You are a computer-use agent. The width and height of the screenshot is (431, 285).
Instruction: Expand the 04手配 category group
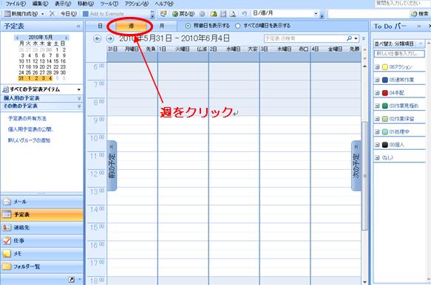click(377, 93)
